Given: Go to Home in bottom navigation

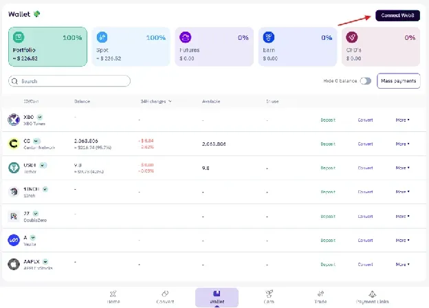Looking at the screenshot, I should pyautogui.click(x=113, y=297).
